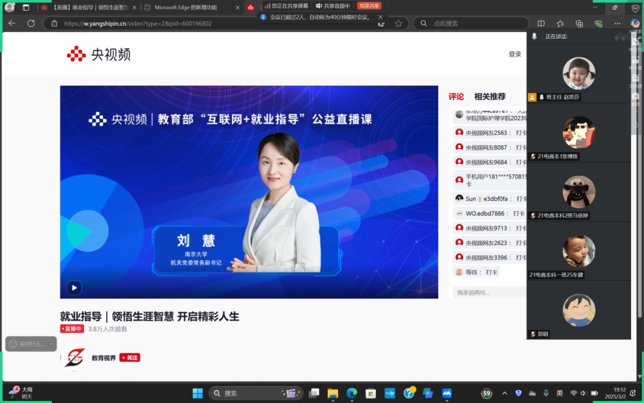
Task: Open the split screen icon
Action: (x=541, y=23)
